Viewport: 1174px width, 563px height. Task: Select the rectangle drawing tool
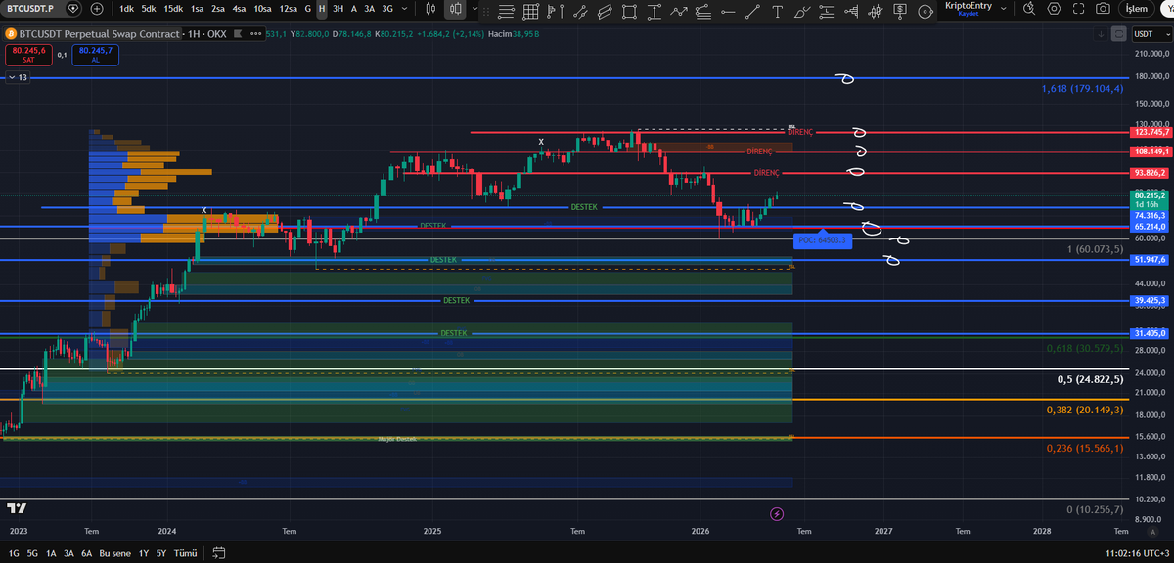pos(629,11)
